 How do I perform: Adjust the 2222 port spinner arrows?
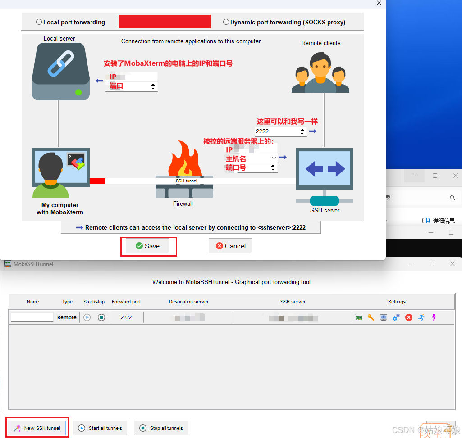[302, 131]
